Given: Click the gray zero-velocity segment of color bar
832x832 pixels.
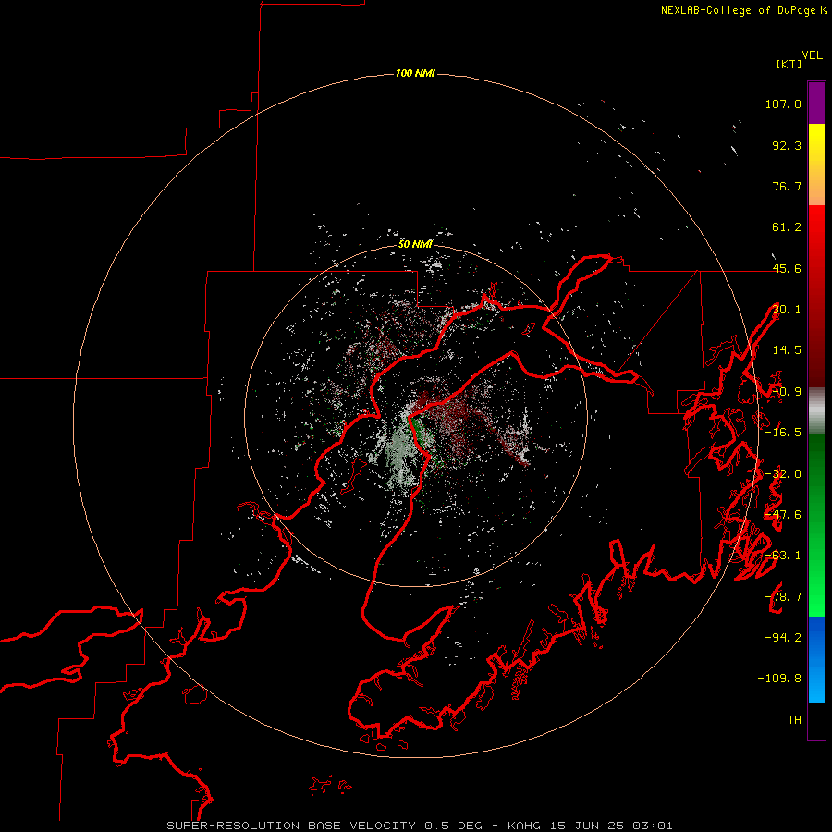Looking at the screenshot, I should pos(816,411).
